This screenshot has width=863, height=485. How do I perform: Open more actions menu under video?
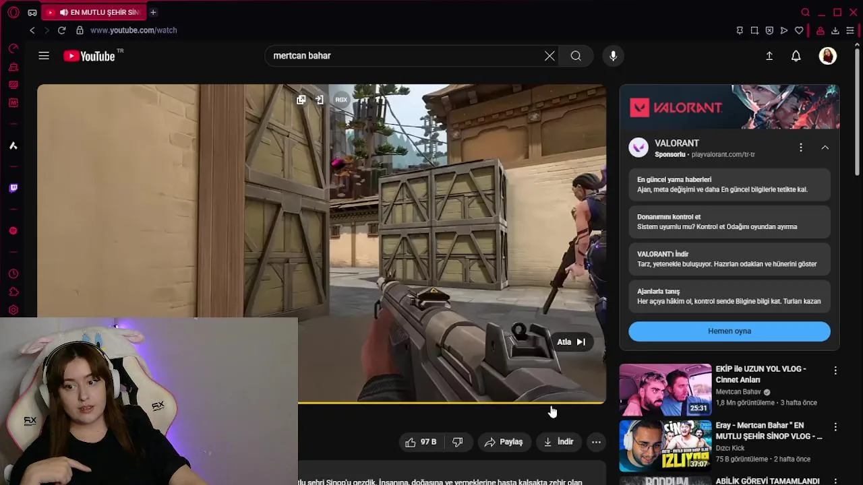(596, 442)
